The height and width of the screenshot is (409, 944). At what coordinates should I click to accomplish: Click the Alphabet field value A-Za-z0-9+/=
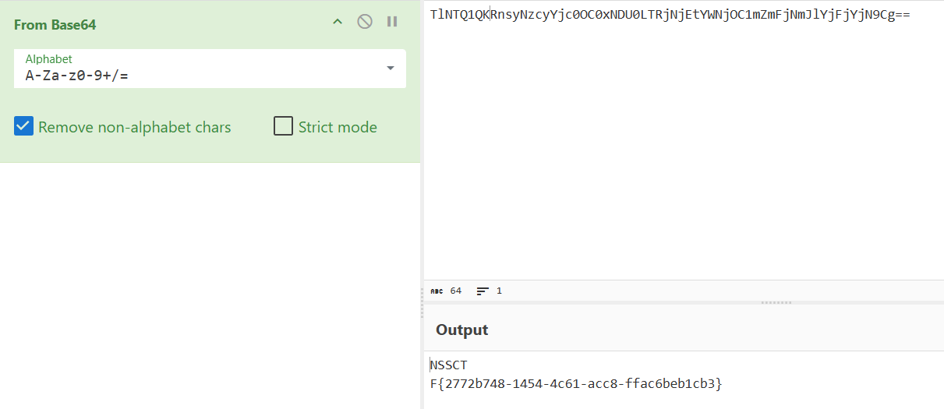tap(76, 76)
